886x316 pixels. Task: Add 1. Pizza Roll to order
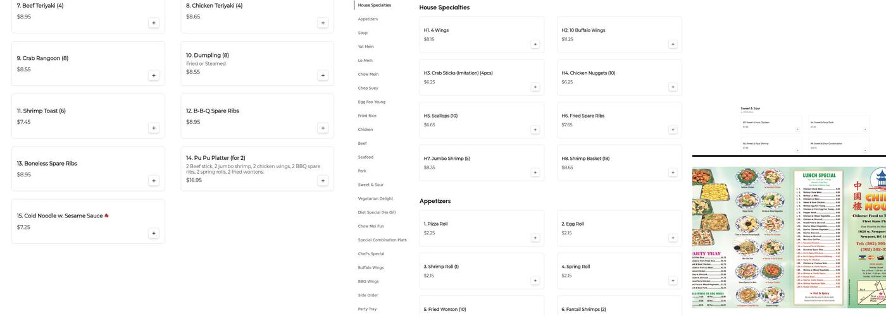coord(535,238)
